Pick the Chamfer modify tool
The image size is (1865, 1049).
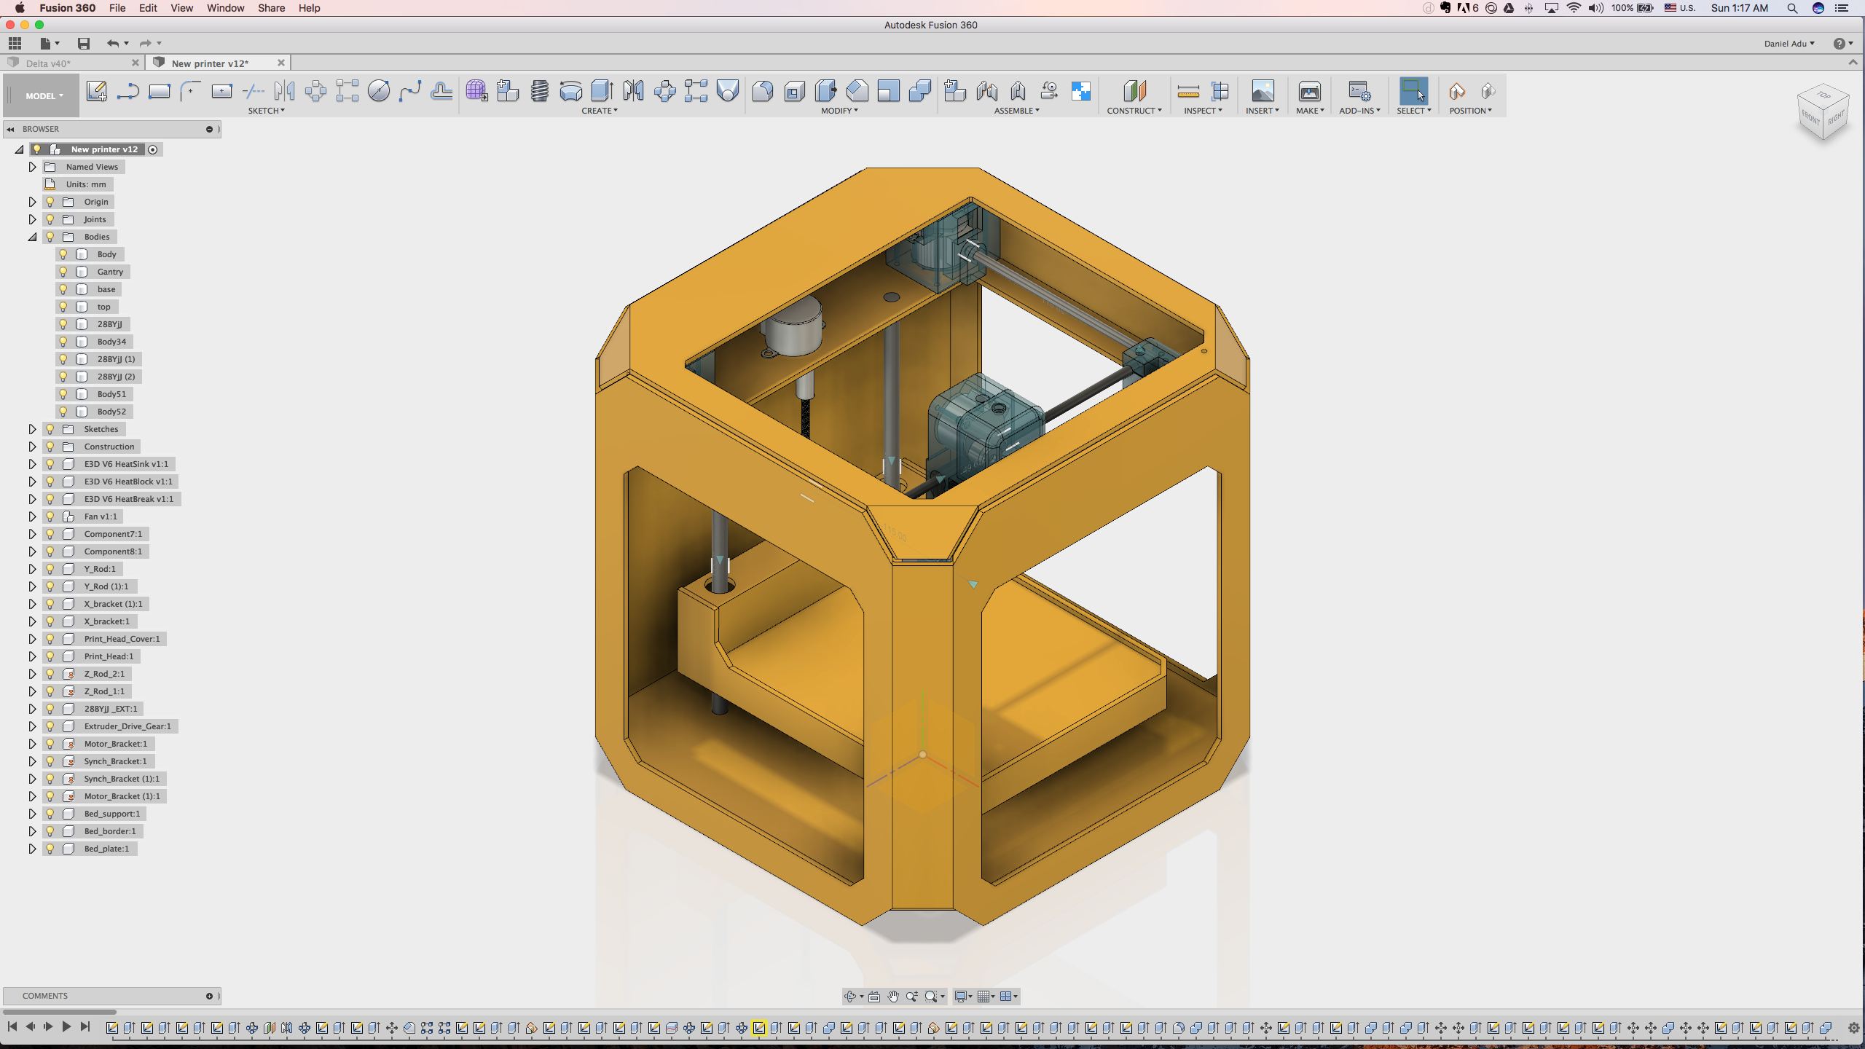tap(857, 91)
